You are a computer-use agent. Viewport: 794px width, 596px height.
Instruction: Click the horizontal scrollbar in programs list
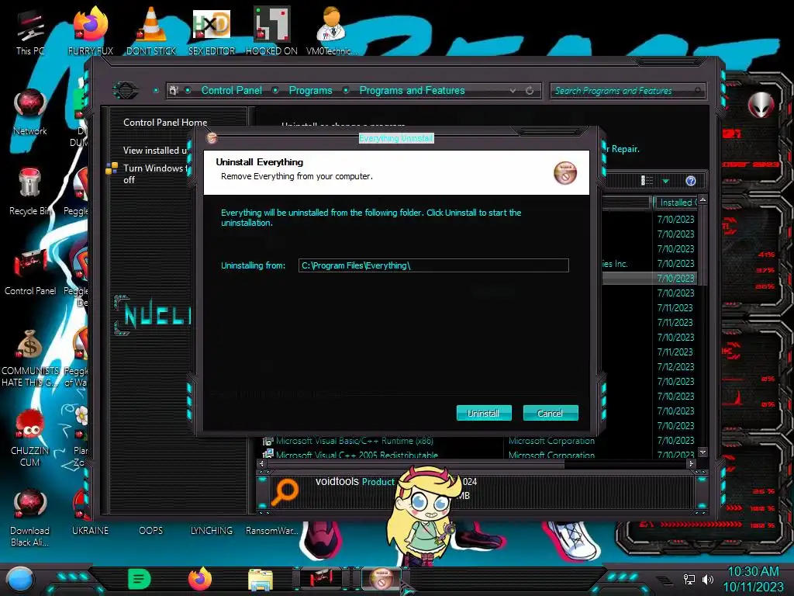coord(416,464)
